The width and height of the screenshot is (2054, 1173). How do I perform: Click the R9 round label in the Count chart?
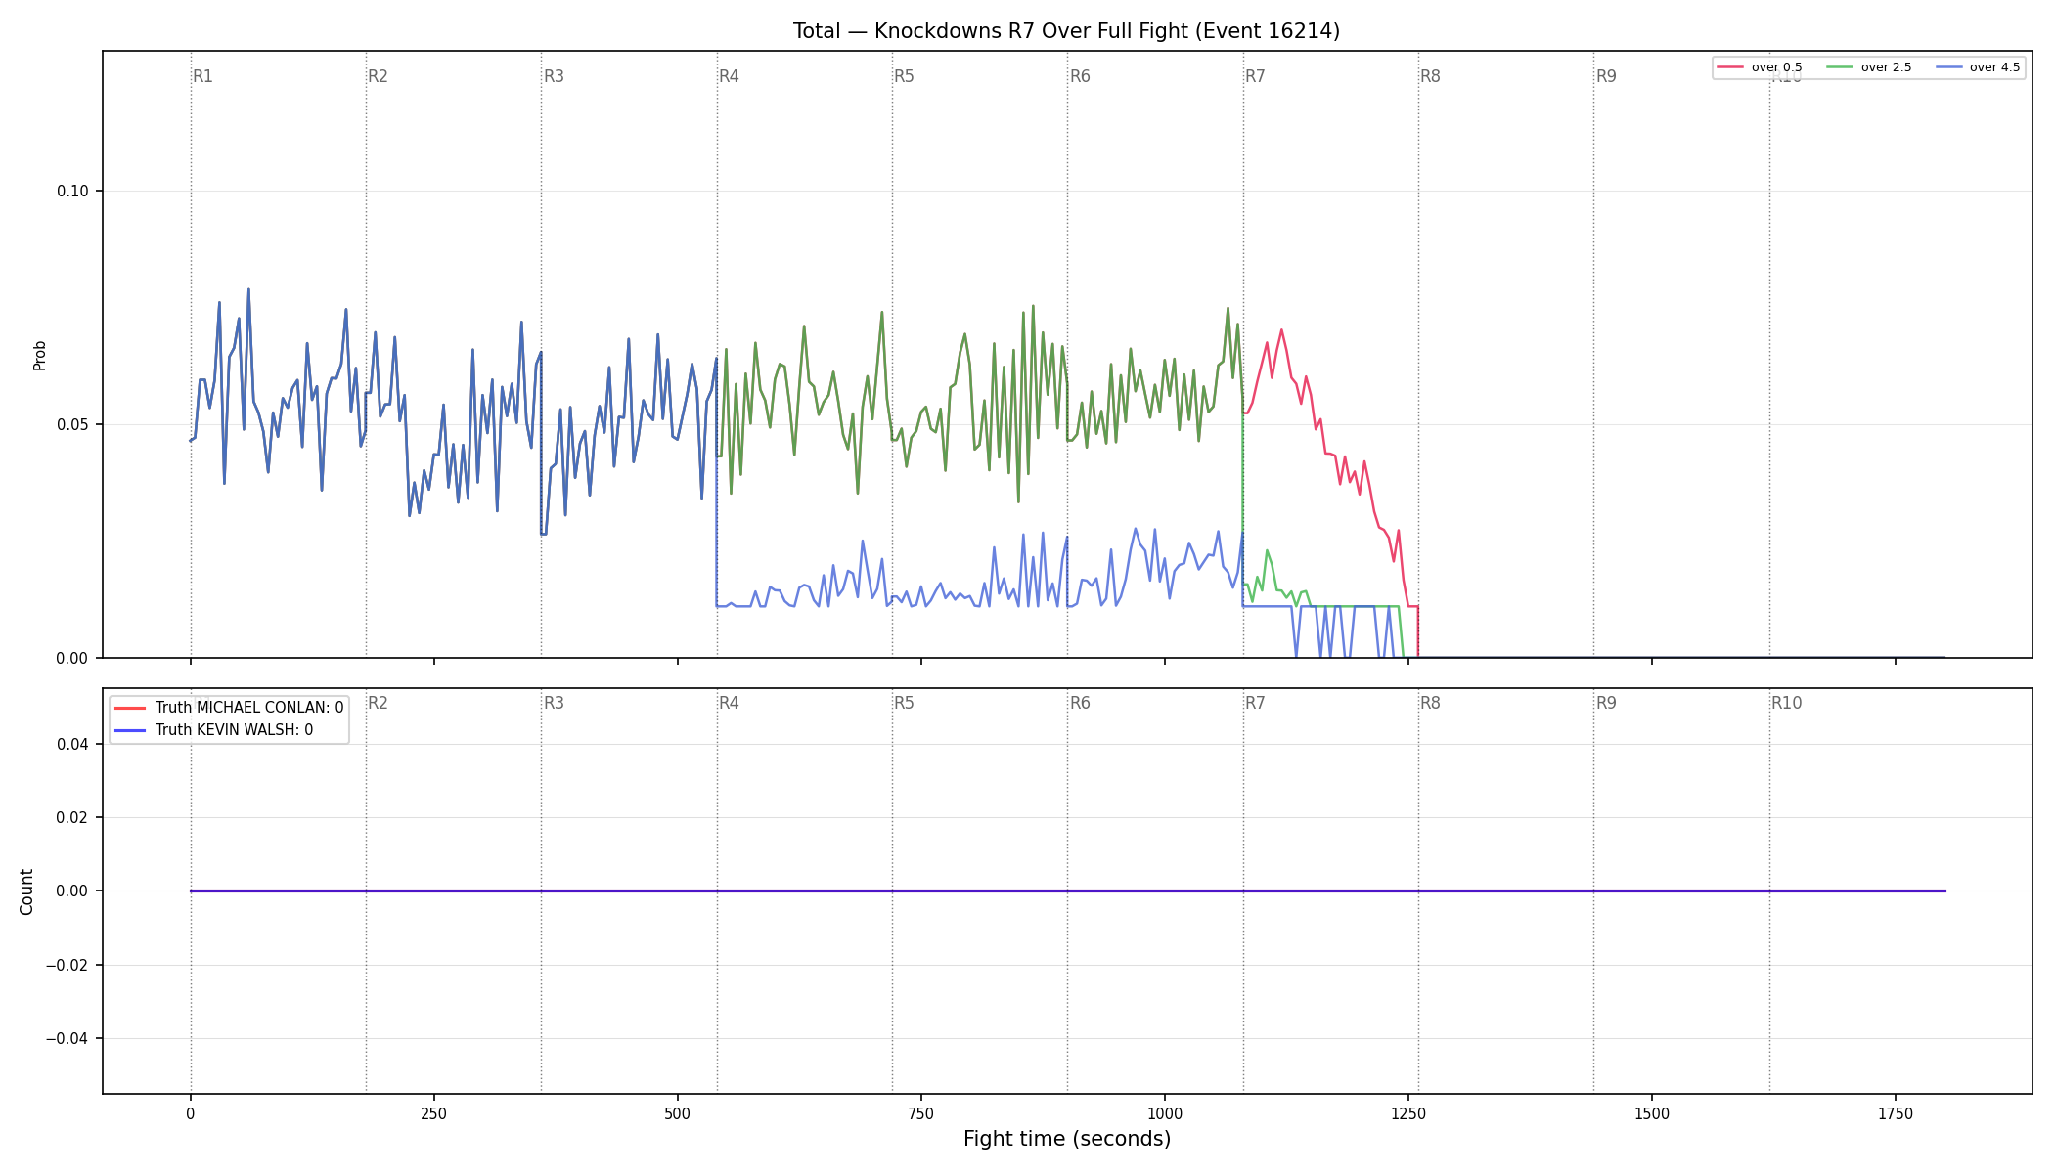[x=1606, y=703]
